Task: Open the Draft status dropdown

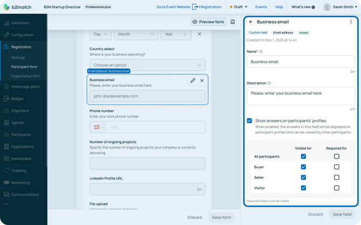Action: point(238,7)
